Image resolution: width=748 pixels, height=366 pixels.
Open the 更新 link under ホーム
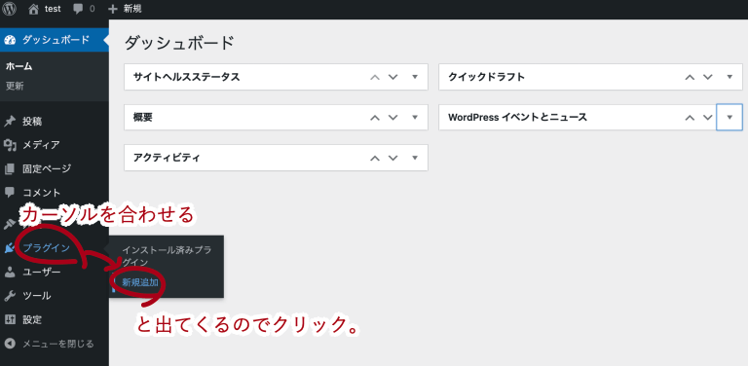pyautogui.click(x=15, y=87)
